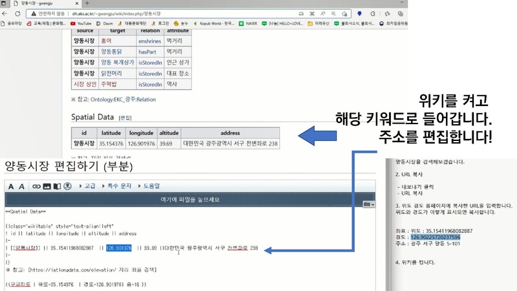This screenshot has width=517, height=291.
Task: Expand the 도움말 toolbar section
Action: point(149,186)
